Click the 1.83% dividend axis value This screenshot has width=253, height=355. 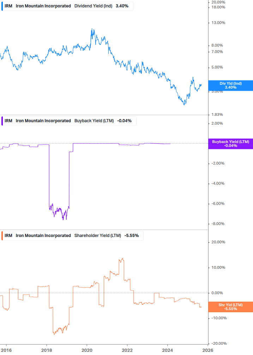pos(217,115)
